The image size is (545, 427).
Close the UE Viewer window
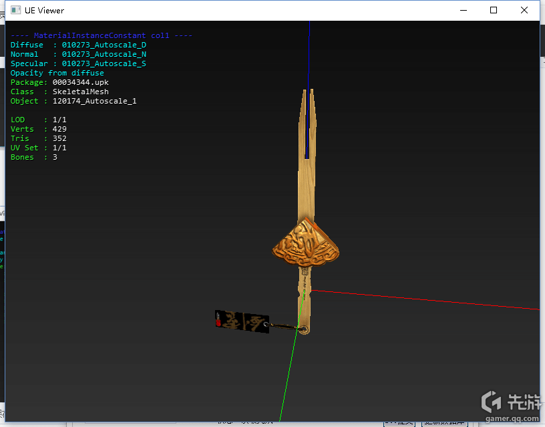pyautogui.click(x=524, y=10)
